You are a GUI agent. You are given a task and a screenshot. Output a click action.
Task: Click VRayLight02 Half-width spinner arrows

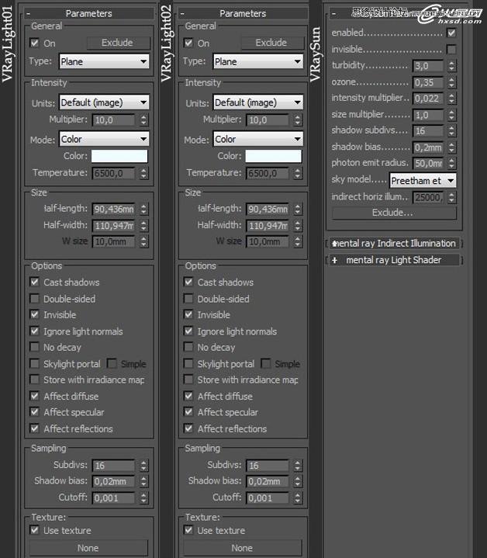[298, 225]
